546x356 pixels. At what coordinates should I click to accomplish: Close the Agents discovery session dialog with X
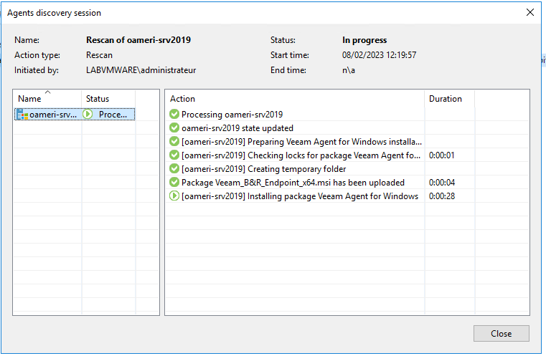point(530,12)
